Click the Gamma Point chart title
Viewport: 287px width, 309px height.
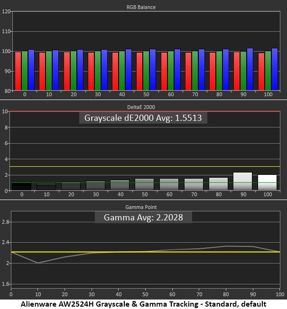point(141,207)
